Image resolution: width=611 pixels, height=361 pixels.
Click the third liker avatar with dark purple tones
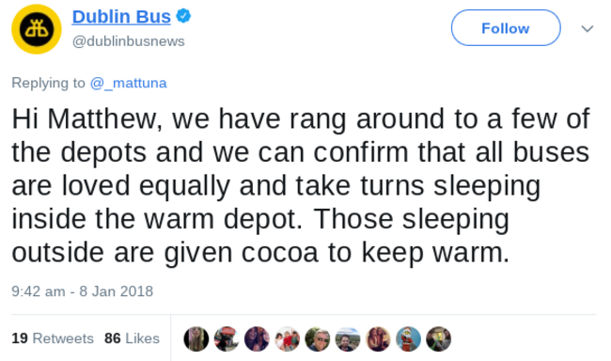pos(257,338)
